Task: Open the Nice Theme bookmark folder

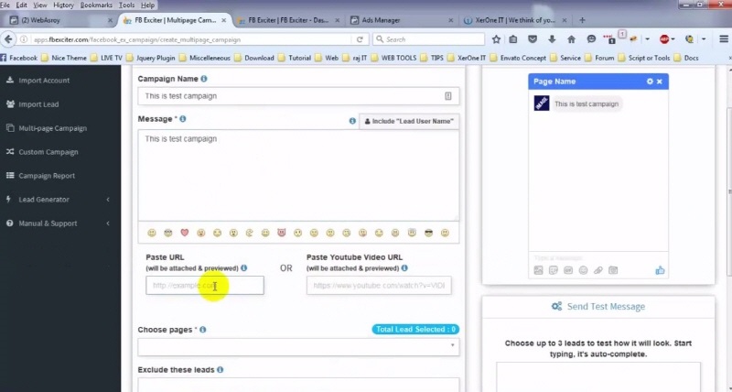Action: pos(64,58)
